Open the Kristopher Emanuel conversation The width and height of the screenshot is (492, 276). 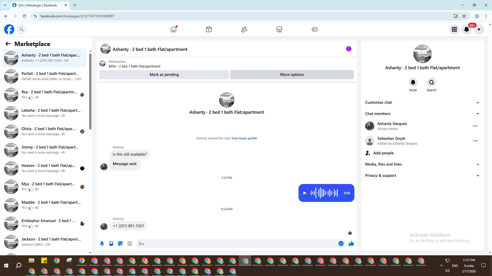pyautogui.click(x=44, y=224)
